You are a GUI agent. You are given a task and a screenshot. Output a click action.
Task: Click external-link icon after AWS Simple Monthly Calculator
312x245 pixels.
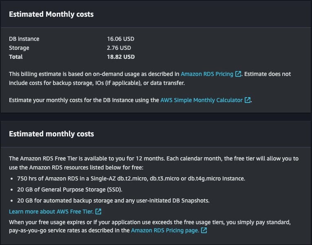(247, 100)
